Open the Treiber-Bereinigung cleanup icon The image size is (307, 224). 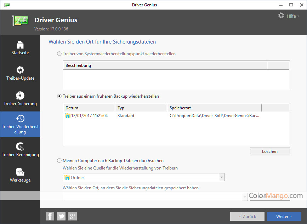[20, 147]
